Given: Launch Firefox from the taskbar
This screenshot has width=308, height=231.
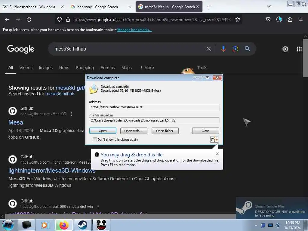Looking at the screenshot, I should [x=64, y=225].
